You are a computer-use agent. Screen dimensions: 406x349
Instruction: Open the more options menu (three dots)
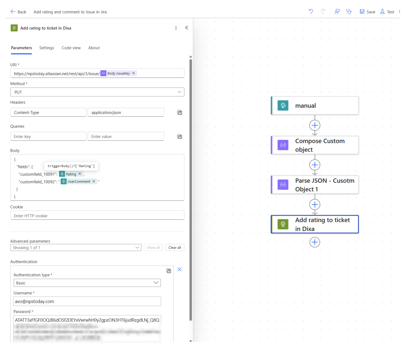176,28
